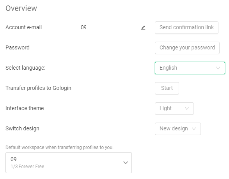The height and width of the screenshot is (179, 229).
Task: Click the Change your password button
Action: pos(187,48)
